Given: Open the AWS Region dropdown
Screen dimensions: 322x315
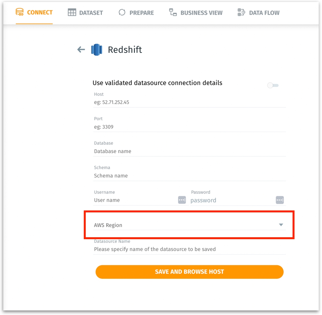Looking at the screenshot, I should 183,225.
